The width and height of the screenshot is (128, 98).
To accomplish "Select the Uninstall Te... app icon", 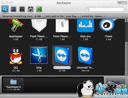I will 85,55.
